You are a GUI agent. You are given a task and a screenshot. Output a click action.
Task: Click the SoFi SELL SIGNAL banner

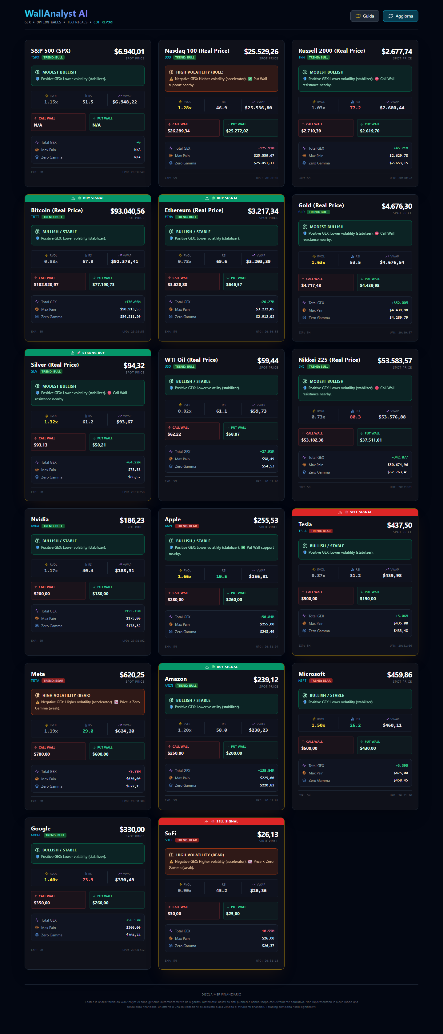pos(221,821)
